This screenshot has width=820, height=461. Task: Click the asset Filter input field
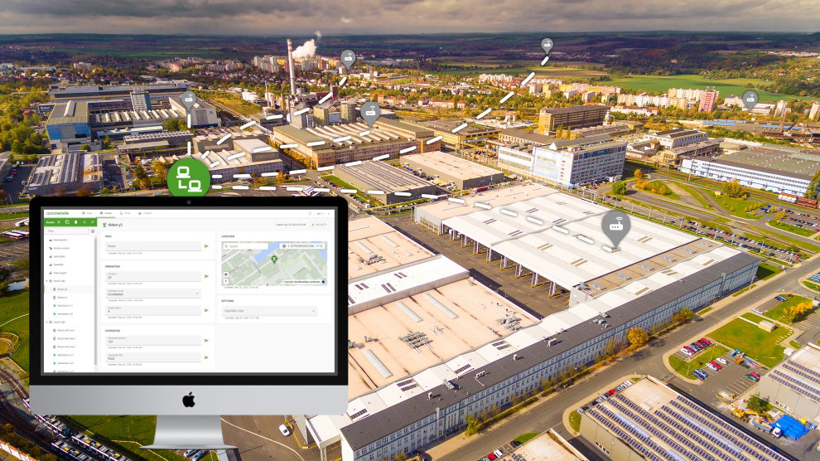65,231
